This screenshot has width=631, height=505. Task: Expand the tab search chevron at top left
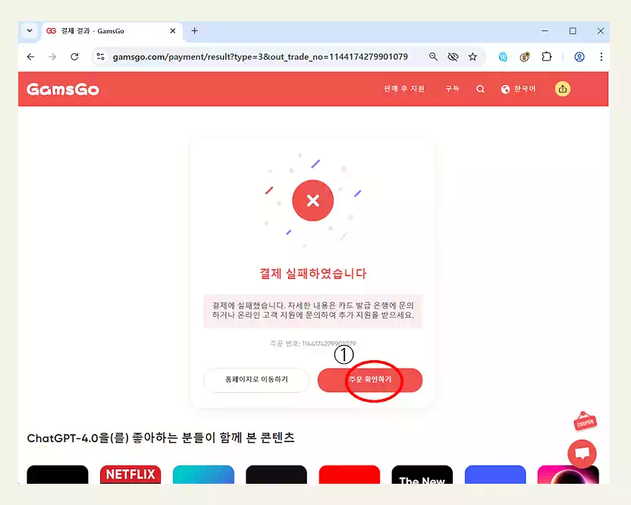click(29, 31)
